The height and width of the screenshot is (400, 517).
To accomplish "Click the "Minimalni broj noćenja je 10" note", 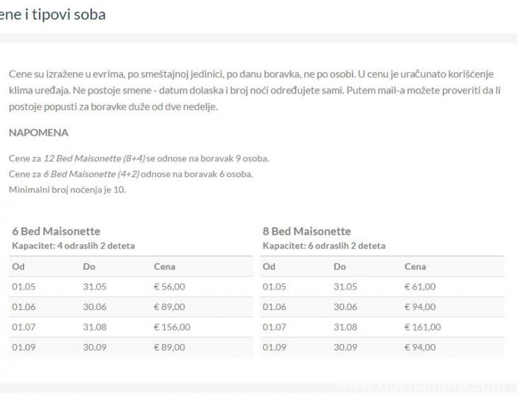I will (x=67, y=189).
